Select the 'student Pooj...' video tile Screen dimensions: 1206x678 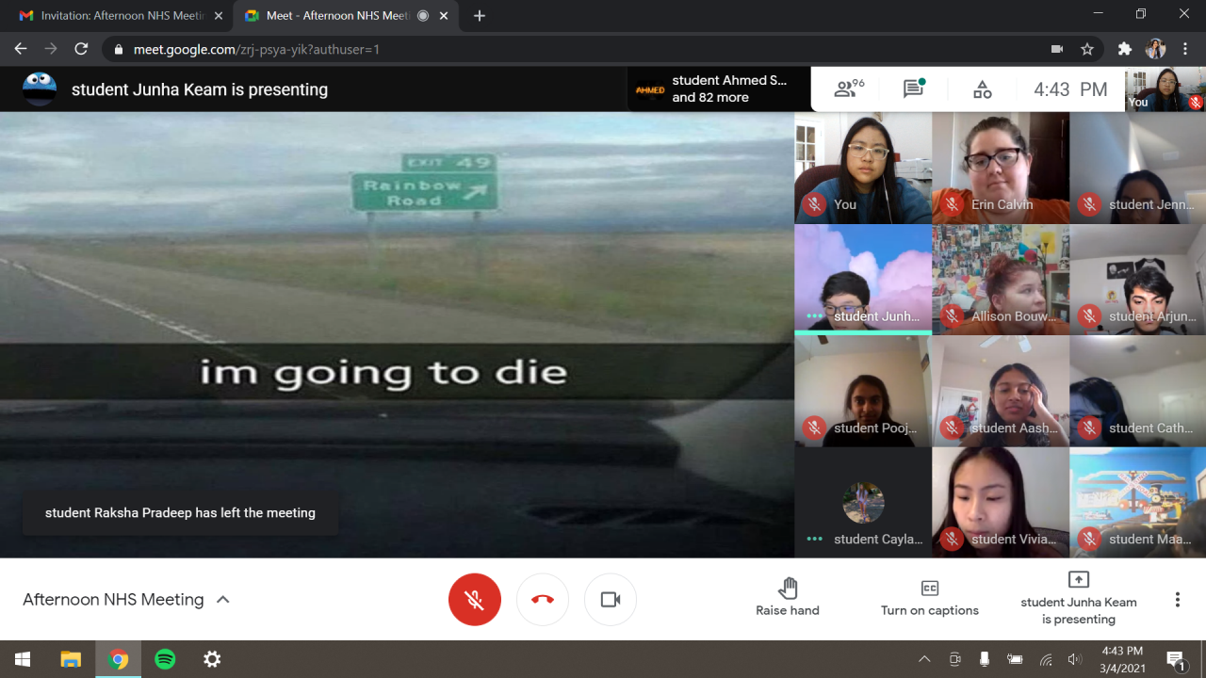[x=863, y=391]
